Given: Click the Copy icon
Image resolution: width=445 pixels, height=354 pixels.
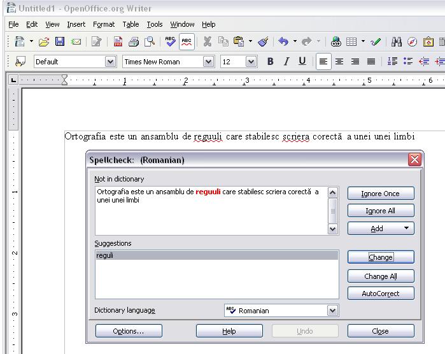Looking at the screenshot, I should (223, 42).
